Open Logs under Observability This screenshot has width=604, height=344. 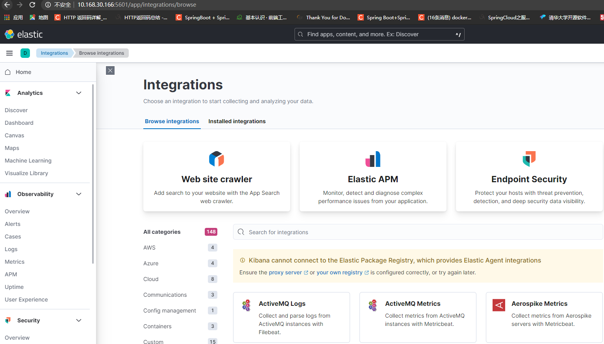click(x=11, y=249)
